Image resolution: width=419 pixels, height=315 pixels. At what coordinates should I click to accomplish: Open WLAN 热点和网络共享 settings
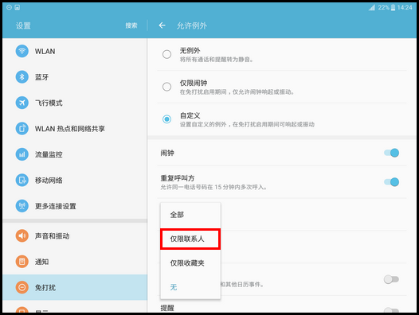click(75, 128)
